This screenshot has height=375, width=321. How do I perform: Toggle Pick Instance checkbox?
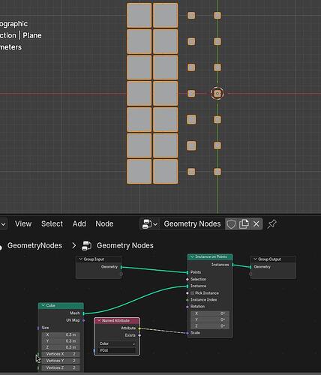click(x=192, y=293)
